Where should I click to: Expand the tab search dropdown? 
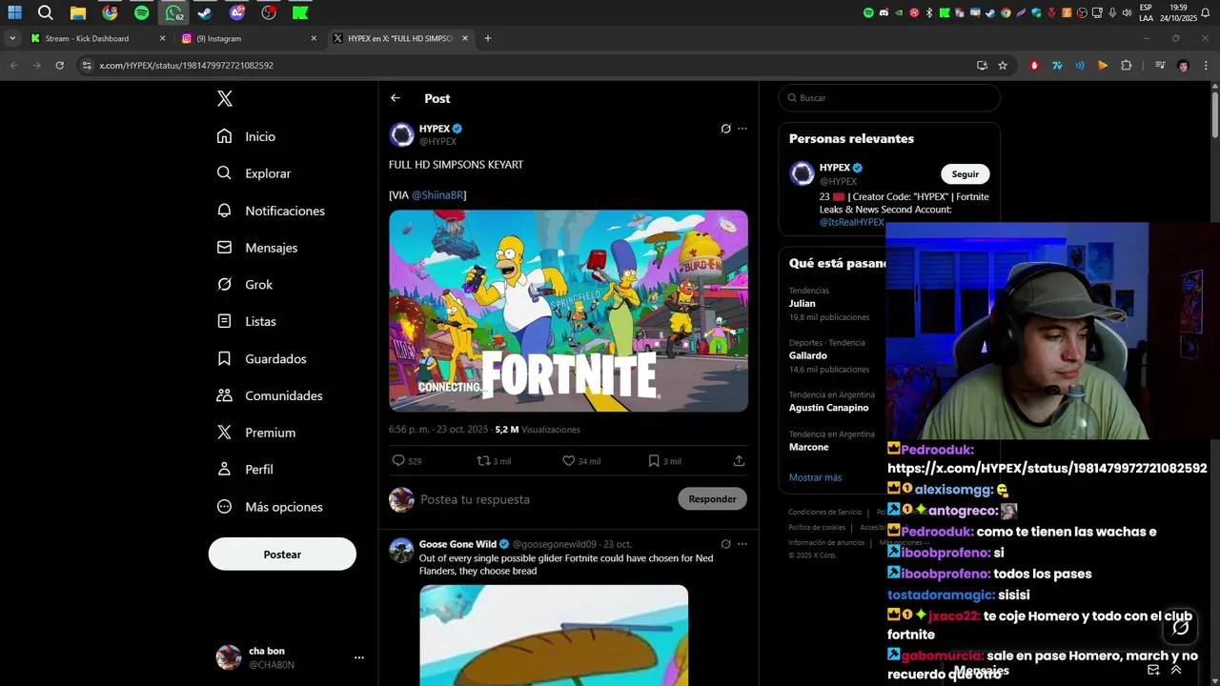coord(11,39)
